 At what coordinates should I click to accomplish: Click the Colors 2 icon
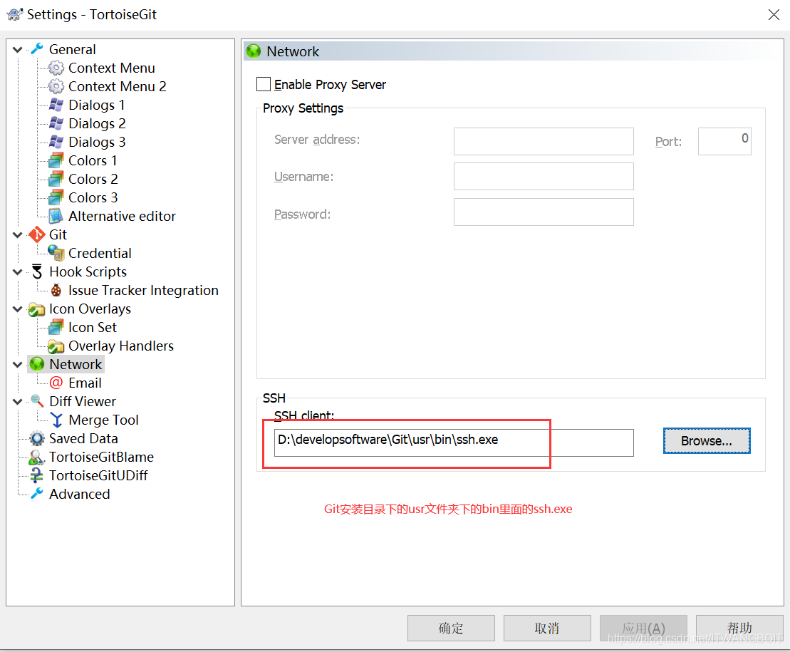click(56, 179)
